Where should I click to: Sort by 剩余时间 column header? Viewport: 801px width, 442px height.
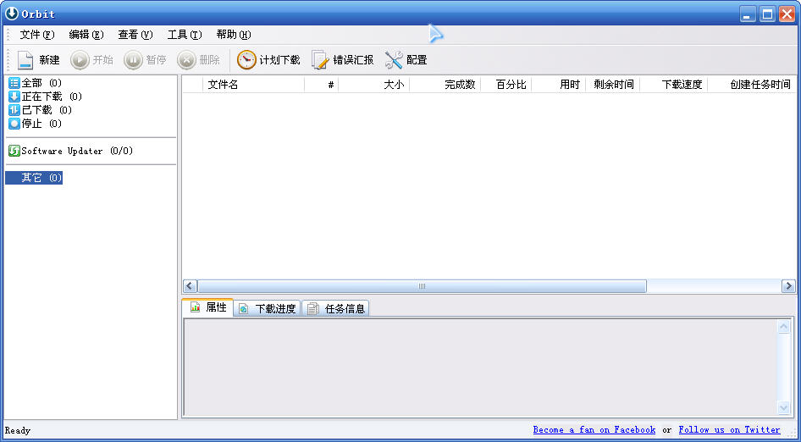(x=612, y=85)
